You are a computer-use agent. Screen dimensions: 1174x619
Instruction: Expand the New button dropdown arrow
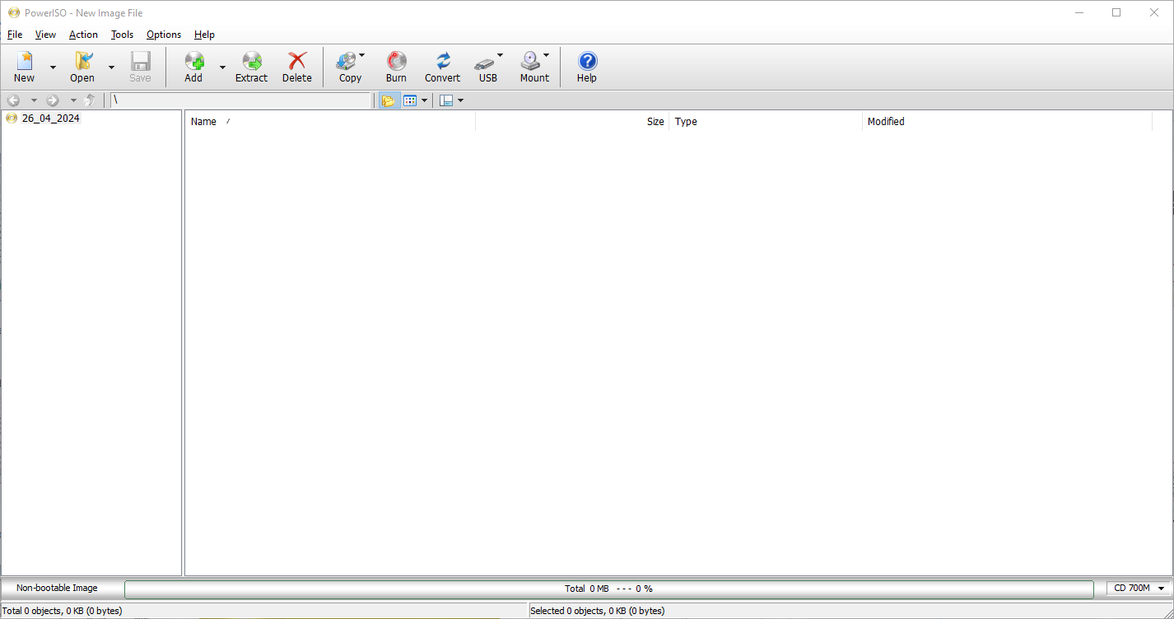[53, 67]
